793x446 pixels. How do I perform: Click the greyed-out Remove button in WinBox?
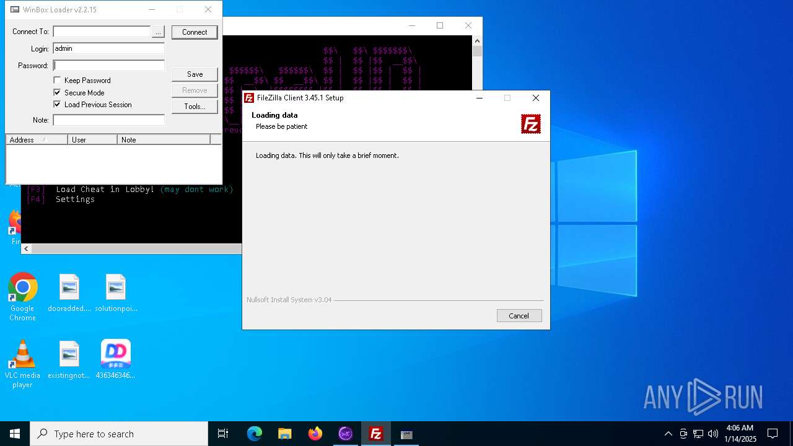tap(195, 90)
